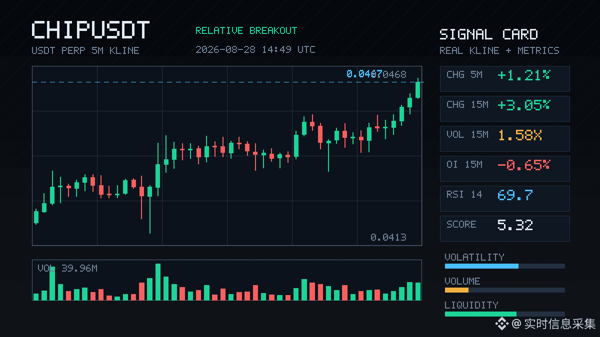Click the orange VOLUME progress bar
Image resolution: width=600 pixels, height=337 pixels.
tap(456, 290)
